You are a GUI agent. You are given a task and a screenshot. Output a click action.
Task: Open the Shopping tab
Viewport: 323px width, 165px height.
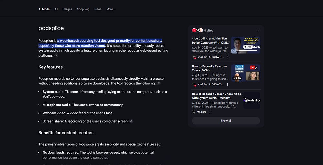[83, 9]
